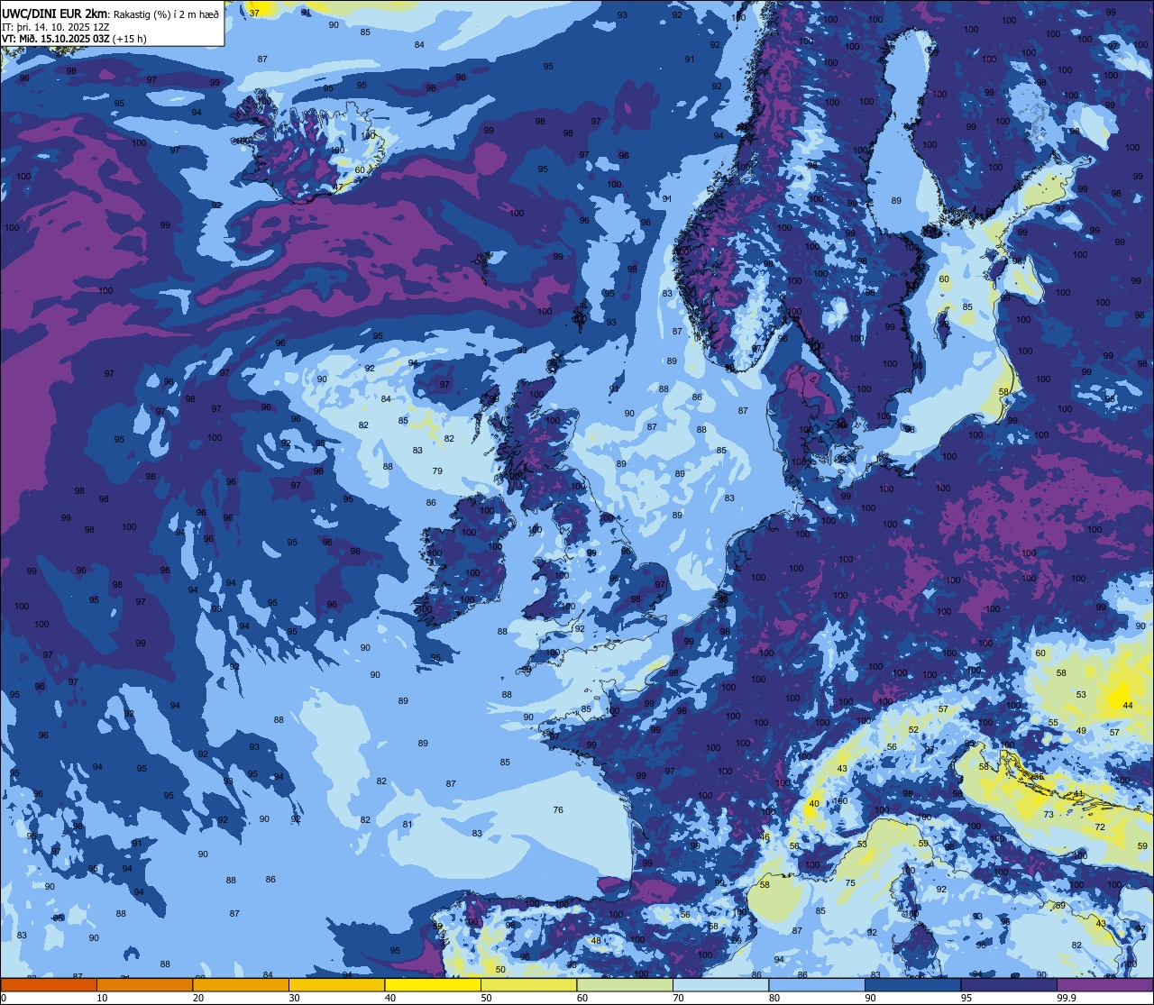The height and width of the screenshot is (1005, 1154).
Task: Click the legend scale label '30'
Action: pos(294,998)
